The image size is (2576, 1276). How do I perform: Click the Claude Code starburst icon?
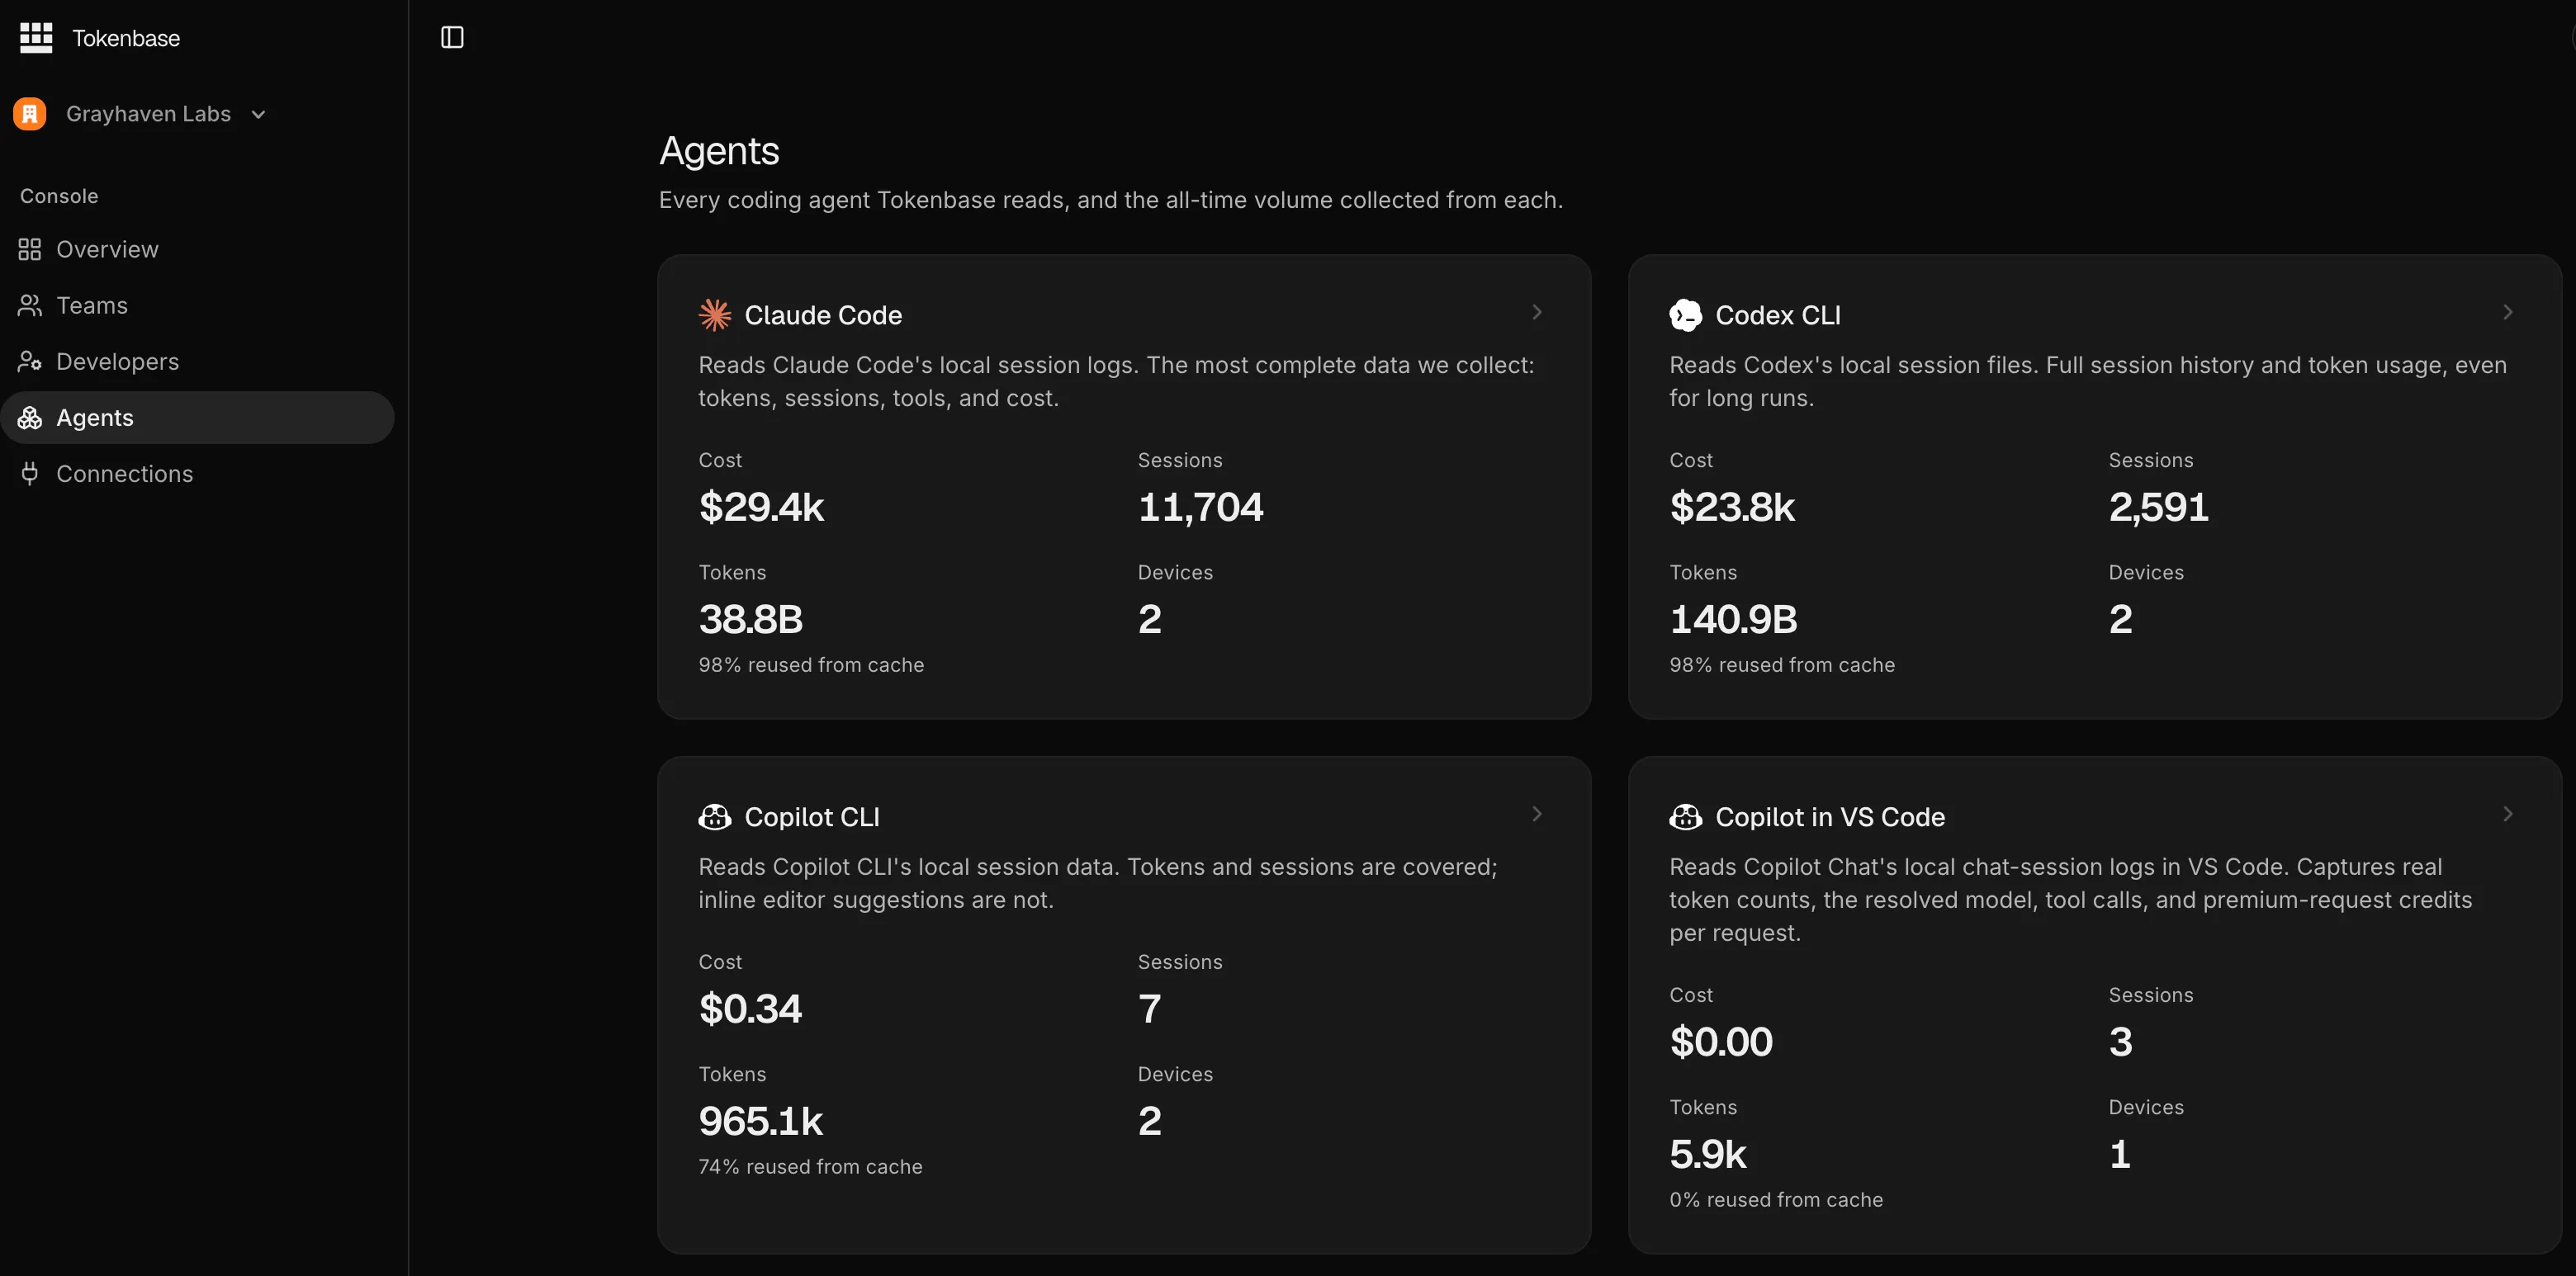pyautogui.click(x=715, y=315)
